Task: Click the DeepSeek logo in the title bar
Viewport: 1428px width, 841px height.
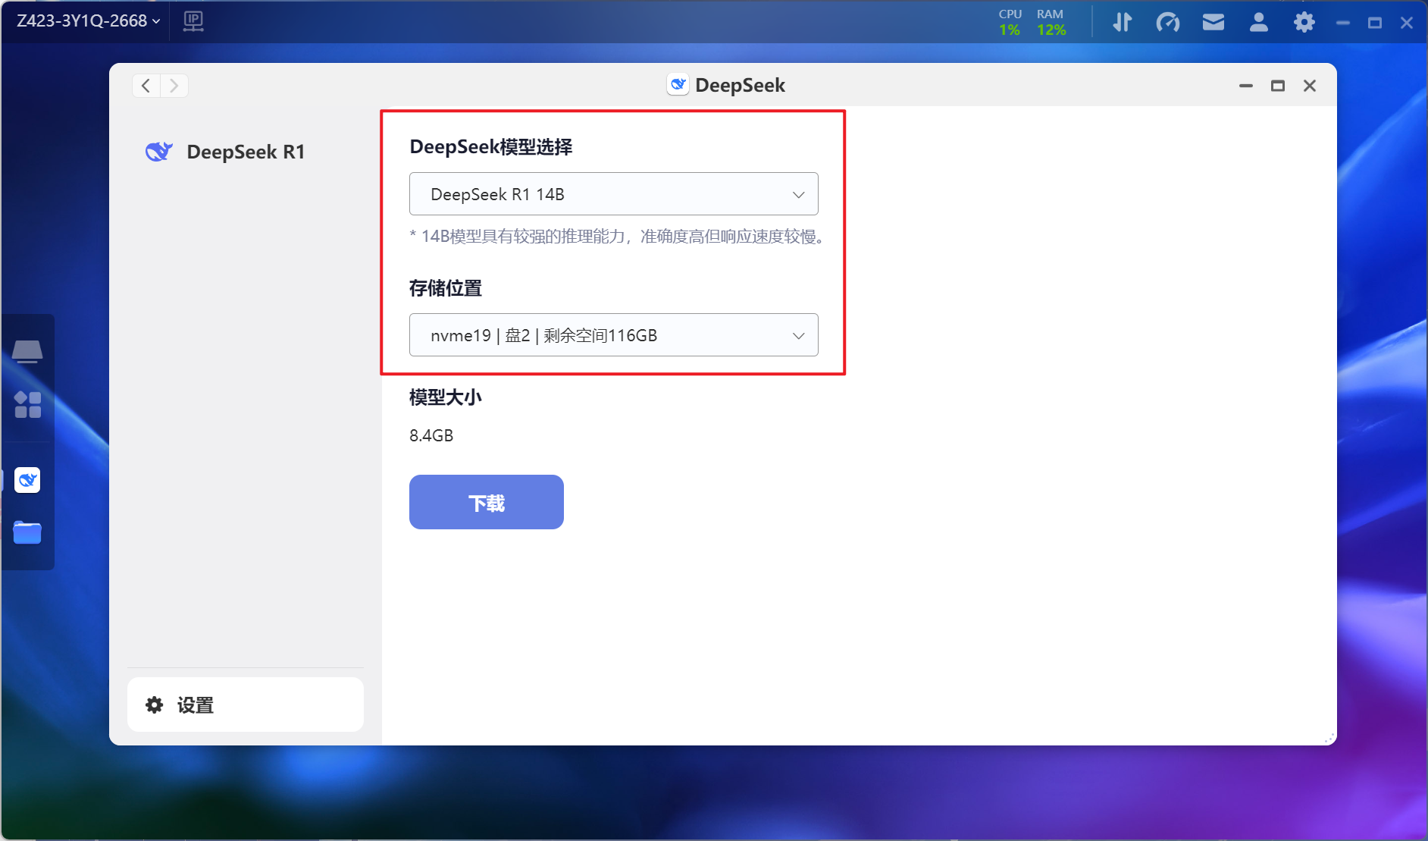Action: [x=678, y=84]
